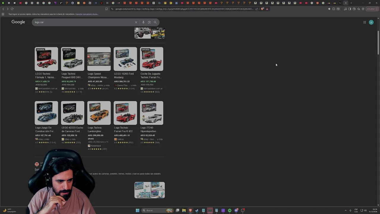Open a new browser tab

pos(351,3)
